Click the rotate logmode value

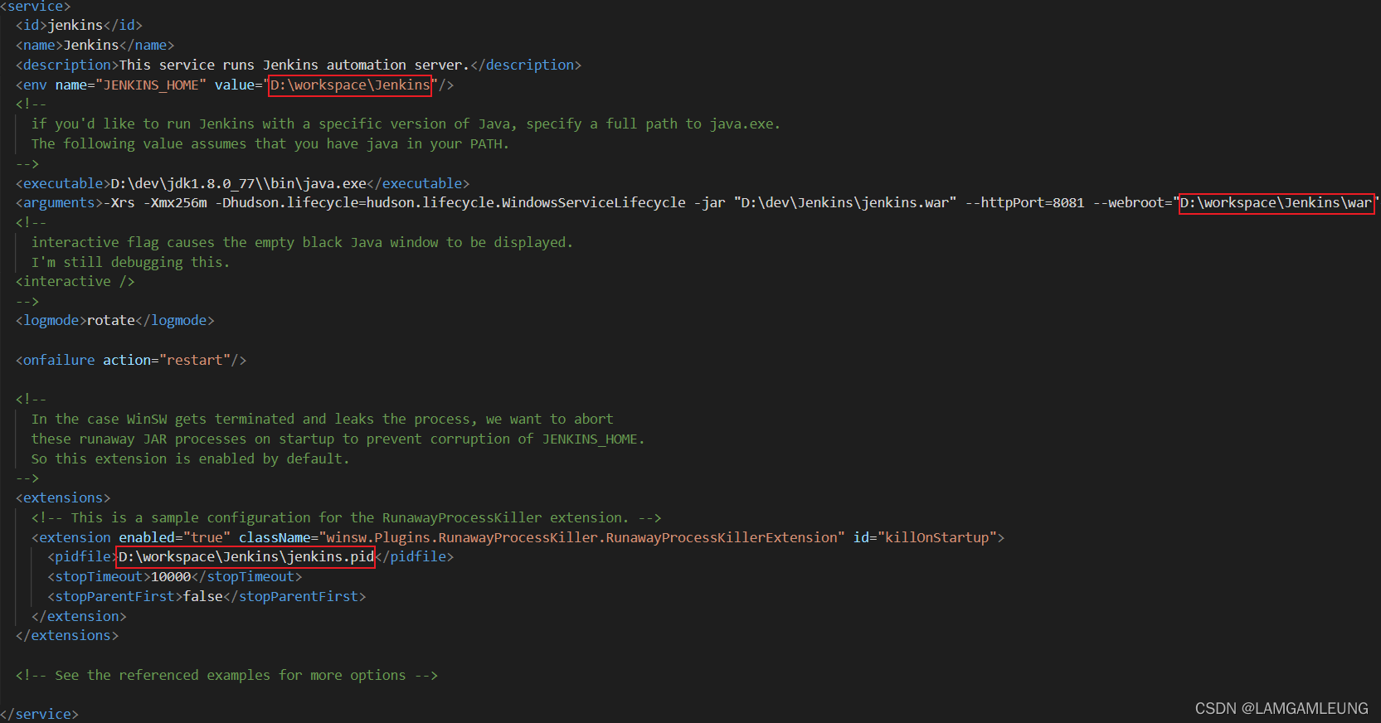click(111, 321)
